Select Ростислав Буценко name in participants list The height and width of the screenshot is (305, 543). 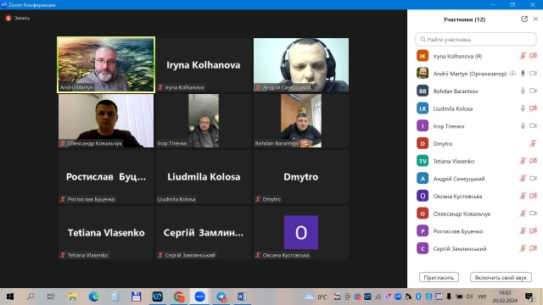[458, 231]
